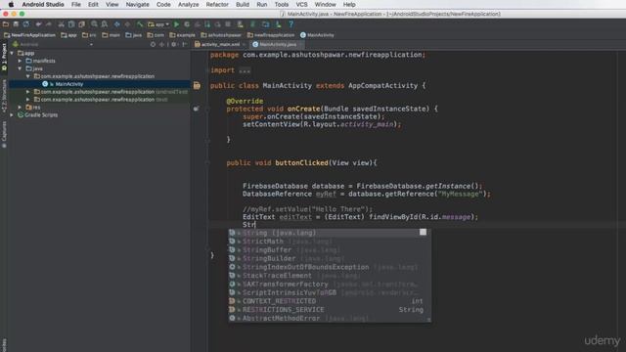Image resolution: width=626 pixels, height=352 pixels.
Task: Click the Apple menu icon
Action: tap(11, 4)
